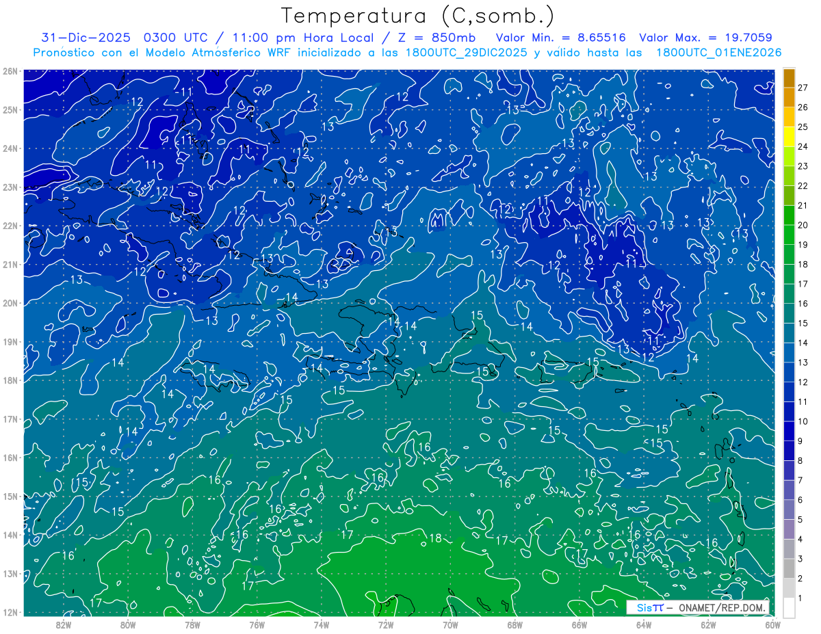Image resolution: width=821 pixels, height=634 pixels.
Task: Click the longitude axis label '74W'
Action: 322,624
